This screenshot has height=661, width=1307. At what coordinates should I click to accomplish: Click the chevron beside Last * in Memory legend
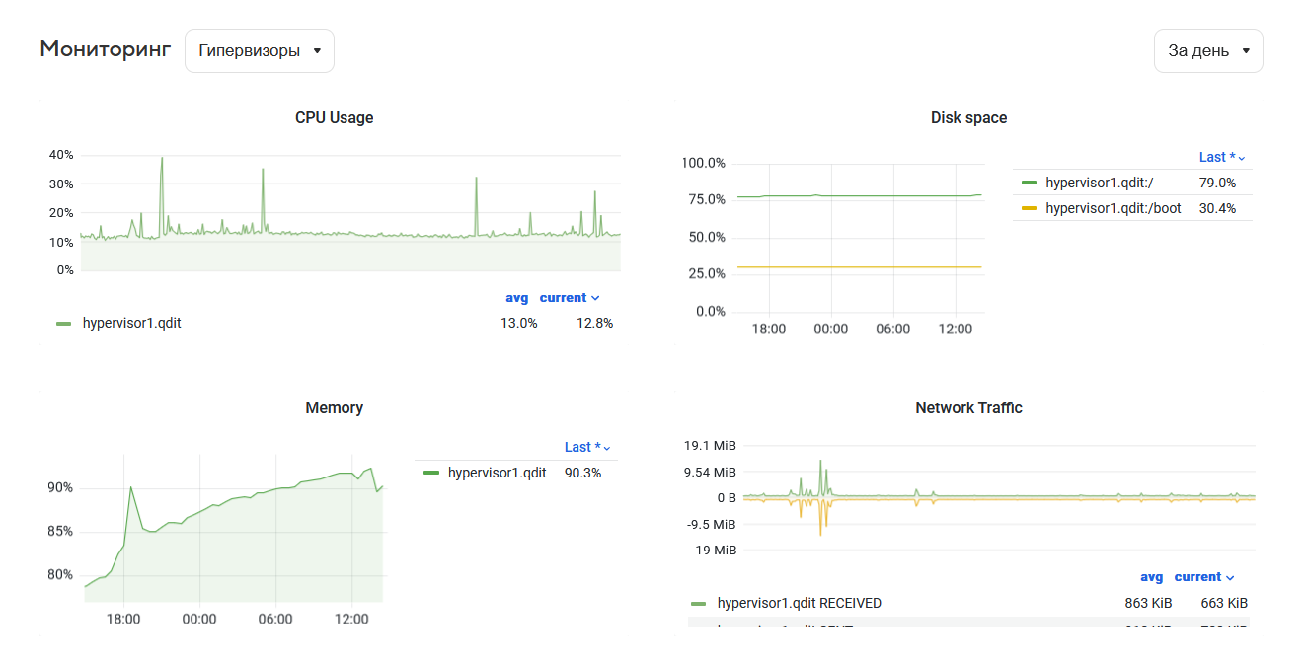607,448
